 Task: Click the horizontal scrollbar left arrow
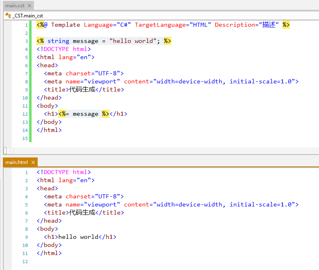coord(10,151)
